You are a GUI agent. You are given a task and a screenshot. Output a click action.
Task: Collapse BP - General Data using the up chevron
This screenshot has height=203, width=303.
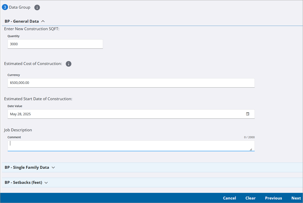tap(43, 21)
